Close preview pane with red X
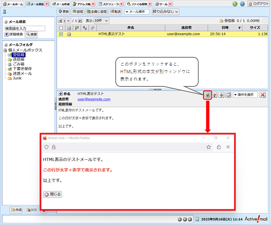The width and height of the screenshot is (271, 225). (x=263, y=95)
